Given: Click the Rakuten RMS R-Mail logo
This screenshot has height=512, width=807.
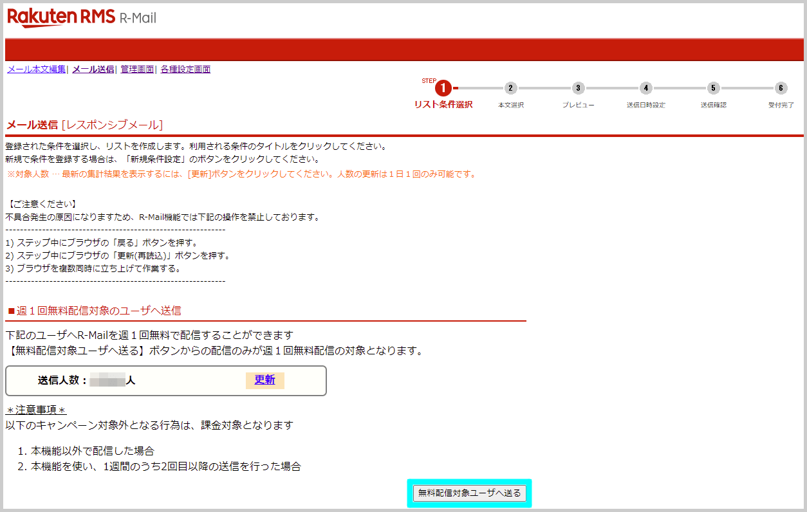Looking at the screenshot, I should click(x=82, y=17).
